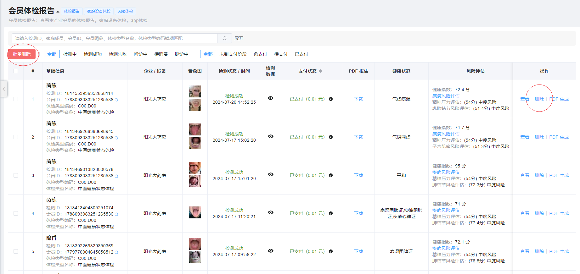Screen dimensions: 580x274
Task: Select checkbox for row 3
Action: [16, 175]
